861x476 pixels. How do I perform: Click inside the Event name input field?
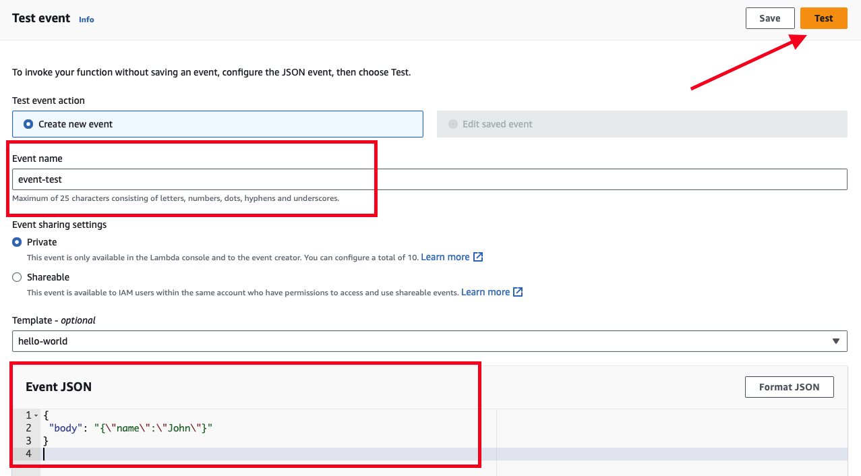(270, 179)
